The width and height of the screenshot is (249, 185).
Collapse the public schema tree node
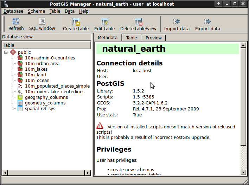click(6, 52)
